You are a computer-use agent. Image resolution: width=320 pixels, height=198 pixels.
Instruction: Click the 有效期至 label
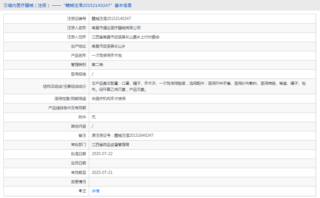tap(78, 173)
